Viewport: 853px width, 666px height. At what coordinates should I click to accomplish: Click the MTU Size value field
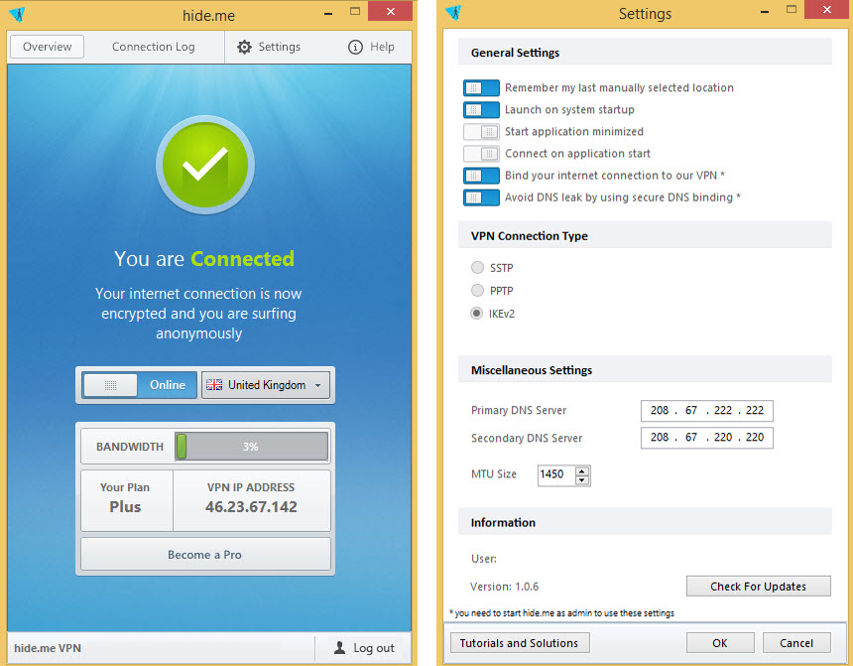click(556, 474)
